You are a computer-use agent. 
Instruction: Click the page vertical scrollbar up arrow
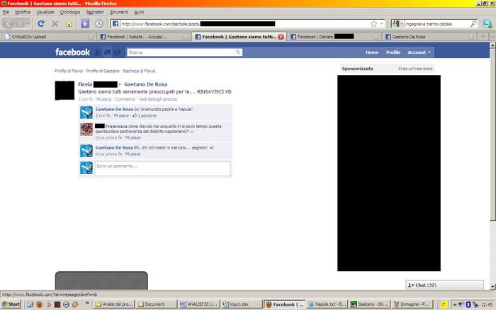click(492, 45)
